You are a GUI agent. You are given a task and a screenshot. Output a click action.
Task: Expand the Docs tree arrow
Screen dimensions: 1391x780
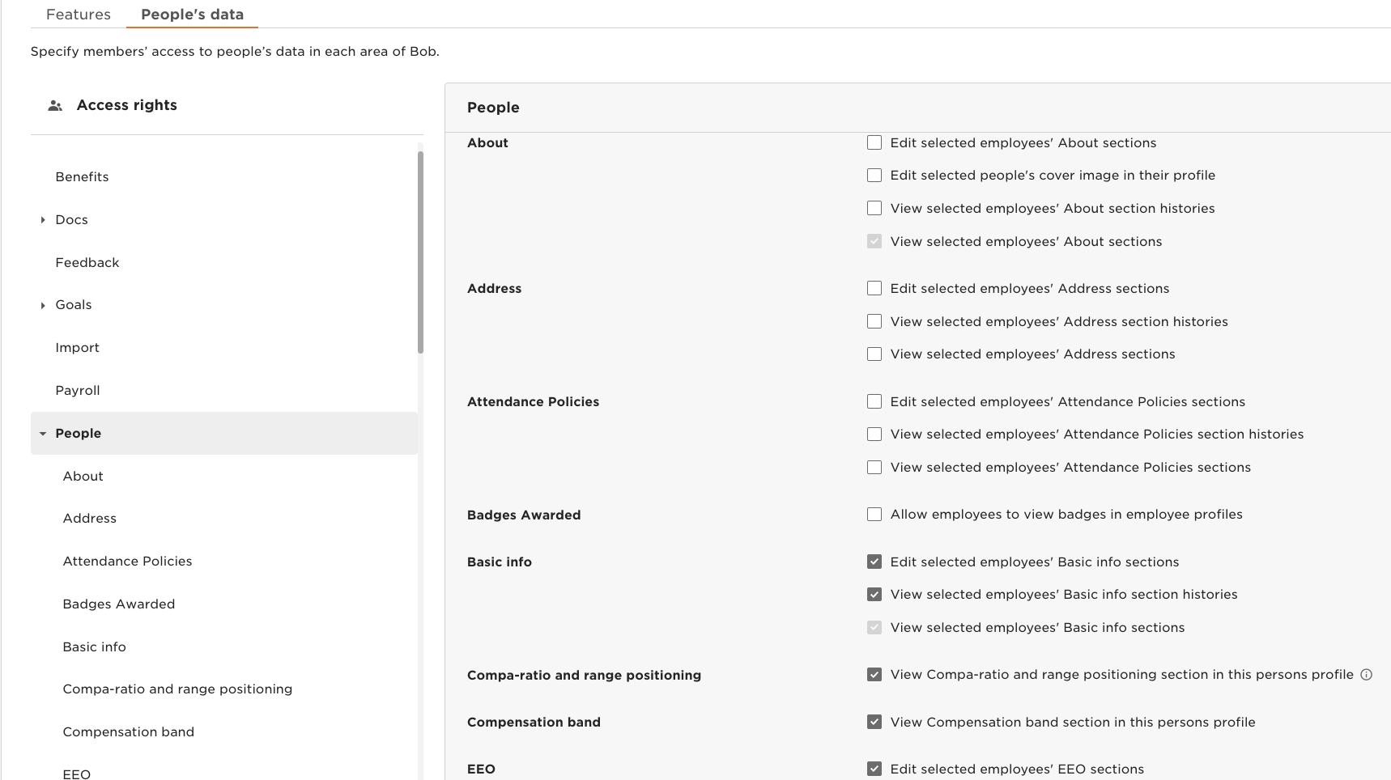(43, 220)
